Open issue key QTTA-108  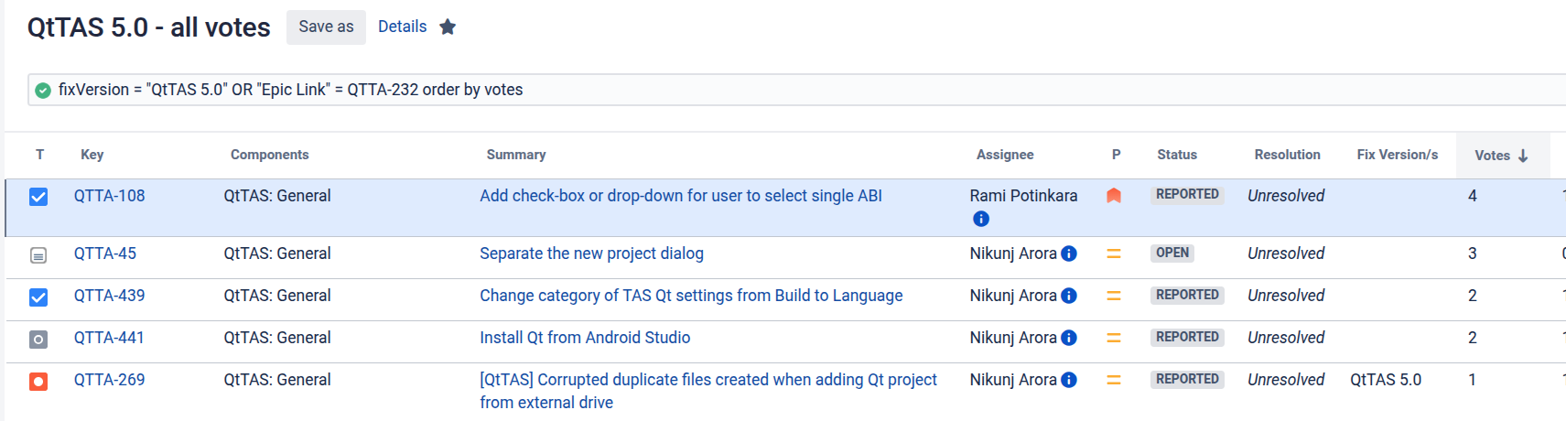[x=109, y=196]
